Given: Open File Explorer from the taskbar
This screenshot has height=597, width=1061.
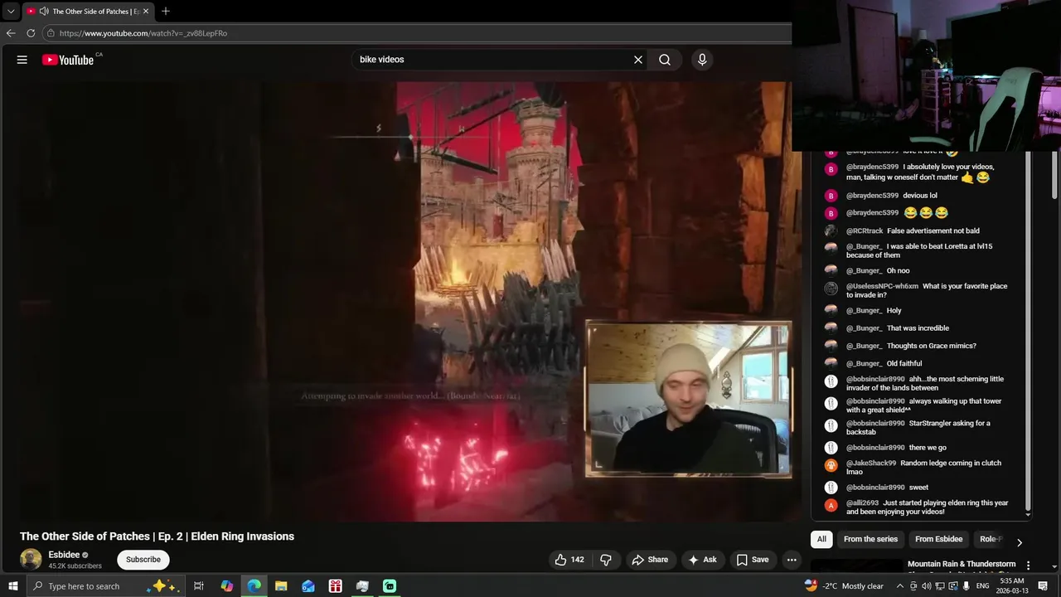Looking at the screenshot, I should coord(281,586).
